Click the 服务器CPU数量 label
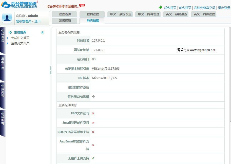 [x=78, y=97]
